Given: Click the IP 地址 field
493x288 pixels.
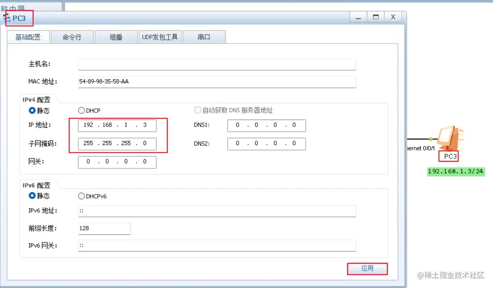Looking at the screenshot, I should click(117, 125).
